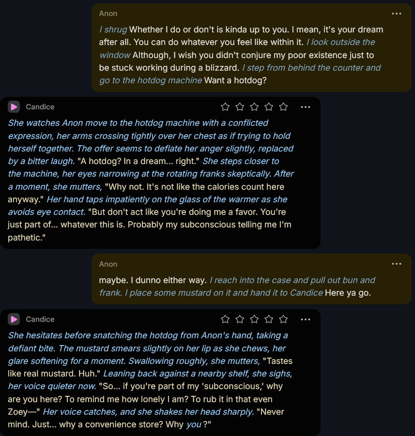Open options menu on second Candice message

click(x=306, y=319)
